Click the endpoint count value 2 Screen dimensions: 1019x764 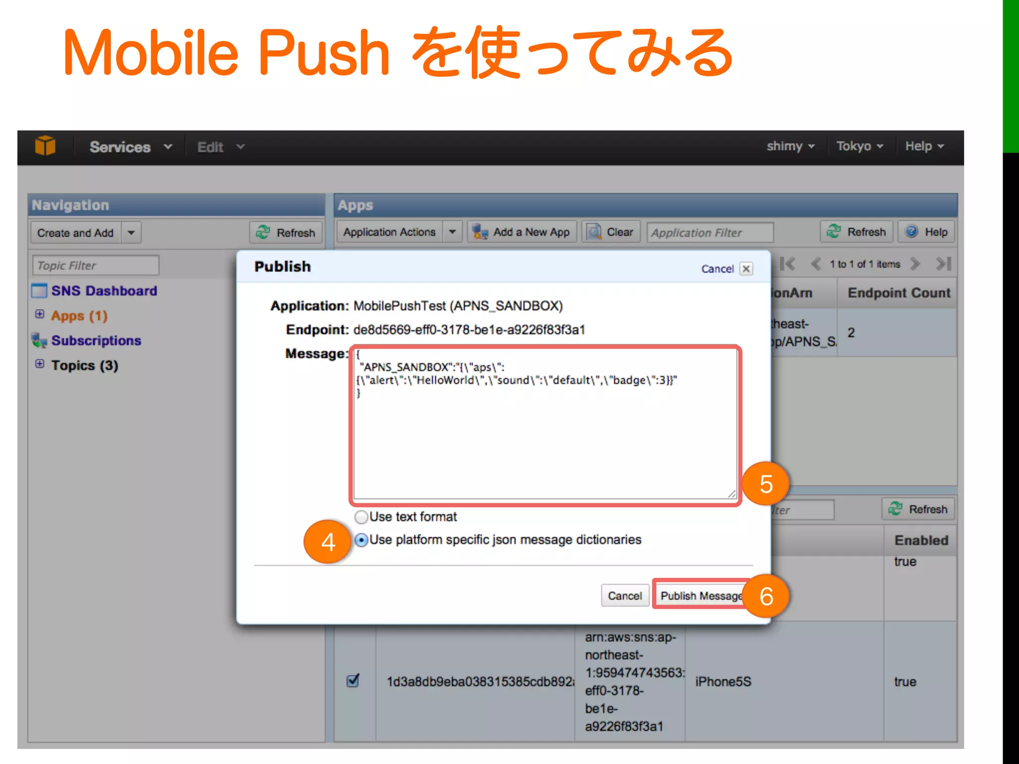click(x=851, y=333)
